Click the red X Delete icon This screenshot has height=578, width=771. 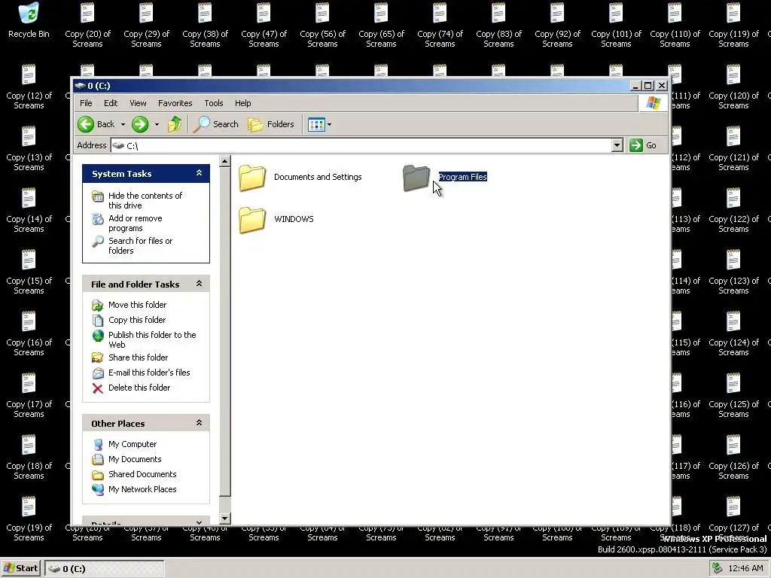tap(98, 388)
